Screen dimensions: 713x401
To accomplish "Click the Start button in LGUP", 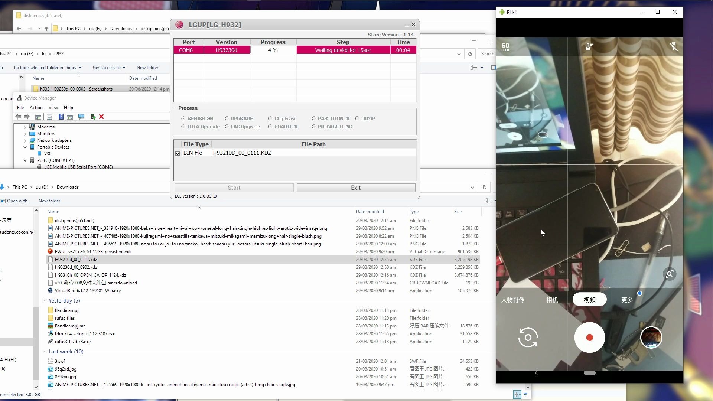I will coord(234,188).
